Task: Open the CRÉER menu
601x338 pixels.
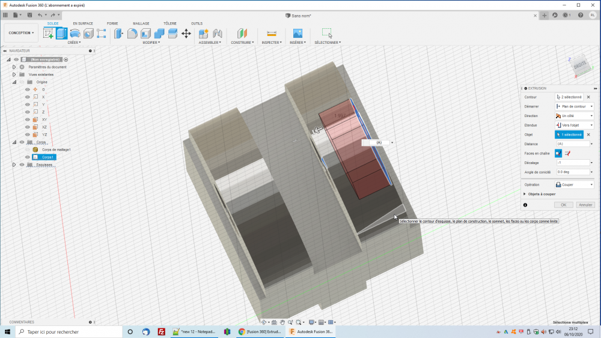Action: click(74, 43)
